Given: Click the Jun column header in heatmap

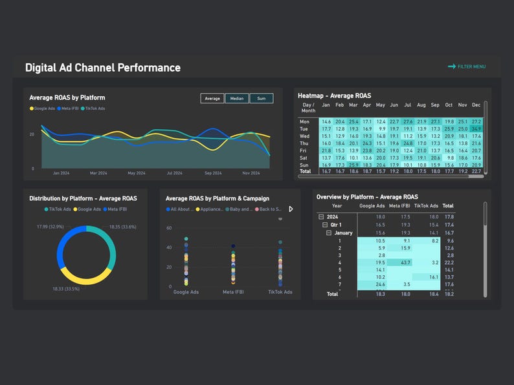Looking at the screenshot, I should (394, 105).
